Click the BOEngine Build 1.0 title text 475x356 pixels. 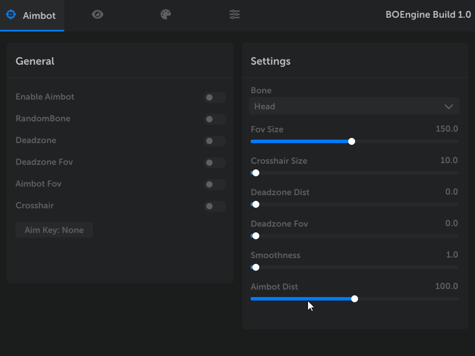[428, 15]
